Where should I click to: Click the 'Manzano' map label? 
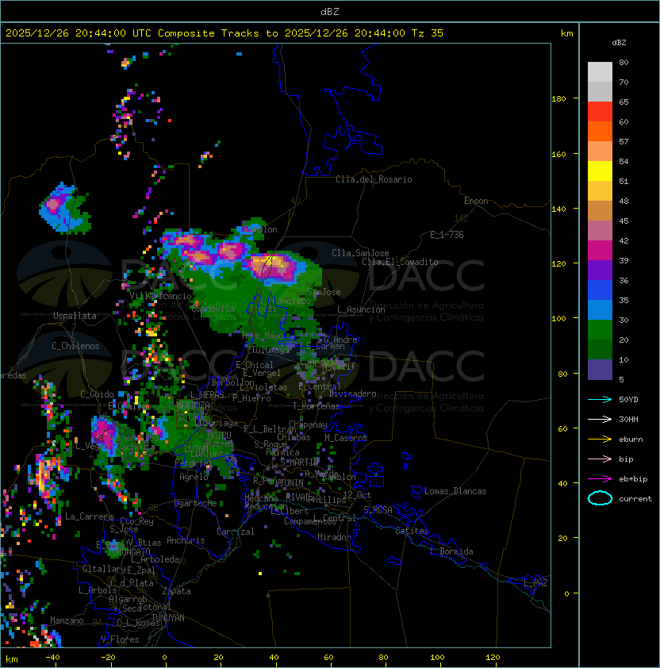[67, 620]
